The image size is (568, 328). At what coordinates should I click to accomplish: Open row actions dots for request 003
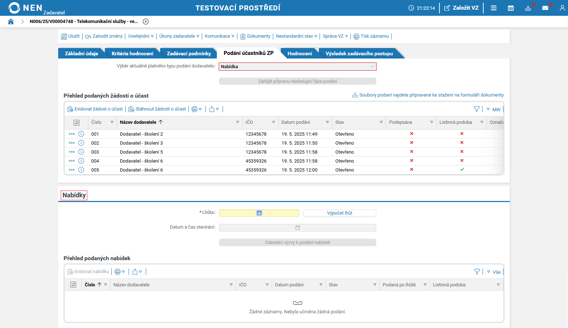click(x=72, y=152)
